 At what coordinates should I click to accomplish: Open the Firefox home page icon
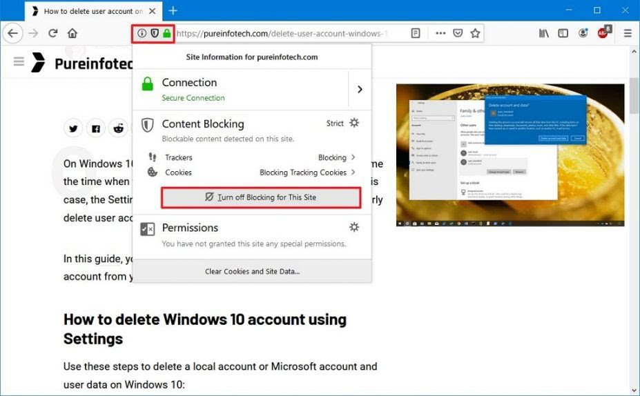click(72, 33)
